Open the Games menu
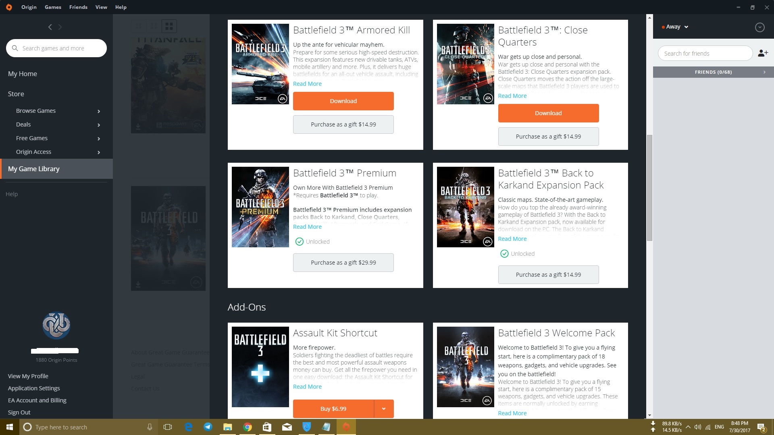 click(x=53, y=7)
